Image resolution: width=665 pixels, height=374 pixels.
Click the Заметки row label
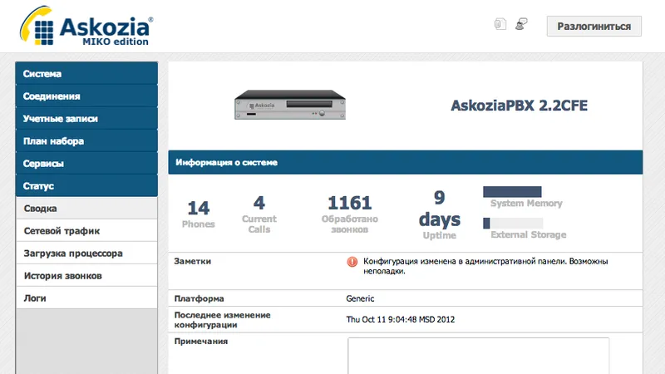pos(193,261)
